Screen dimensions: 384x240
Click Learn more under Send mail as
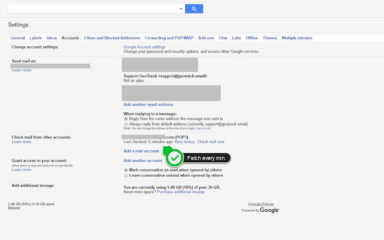[22, 70]
